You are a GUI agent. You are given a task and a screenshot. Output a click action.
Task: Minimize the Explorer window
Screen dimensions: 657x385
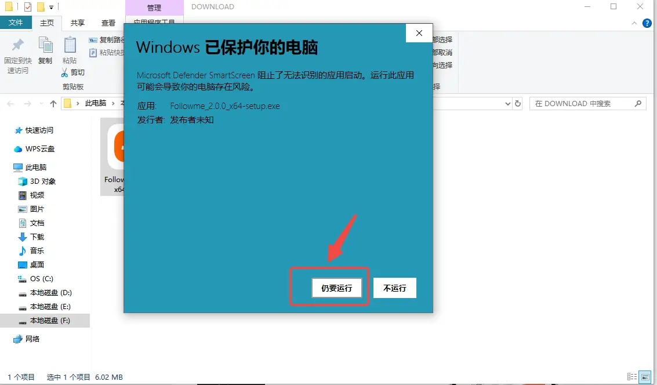(587, 6)
